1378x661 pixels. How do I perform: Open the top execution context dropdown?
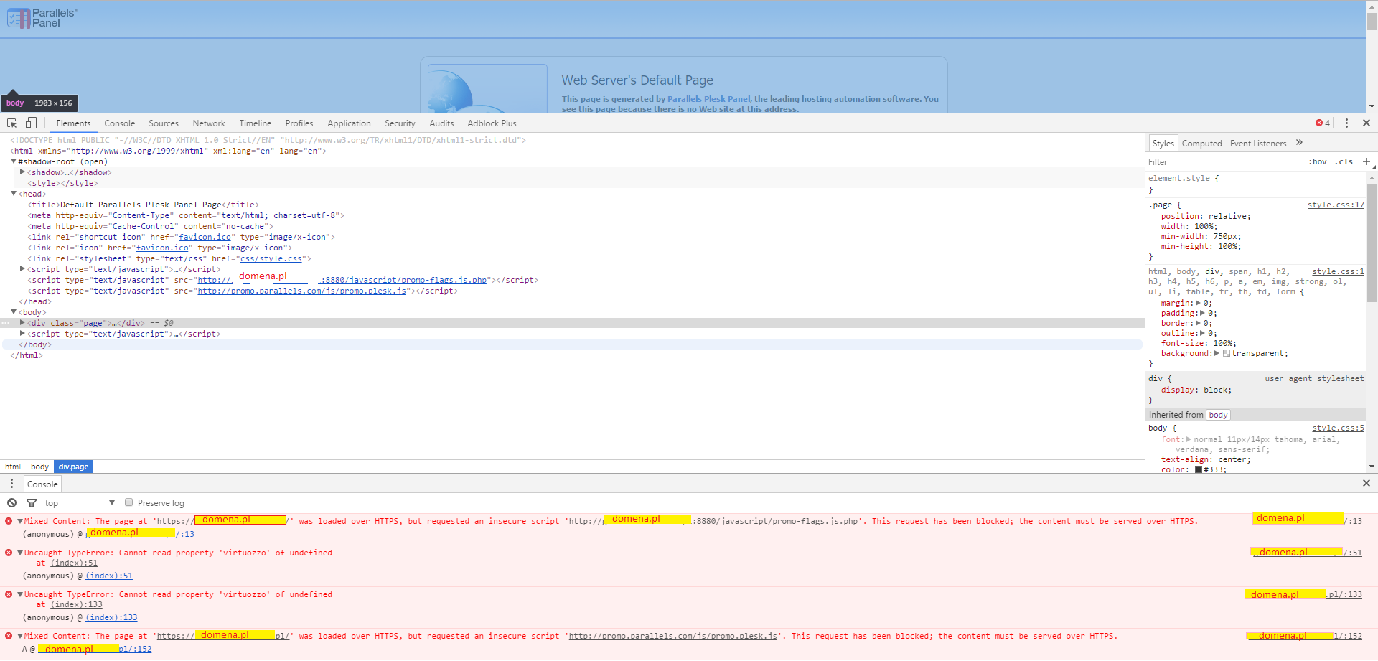80,503
